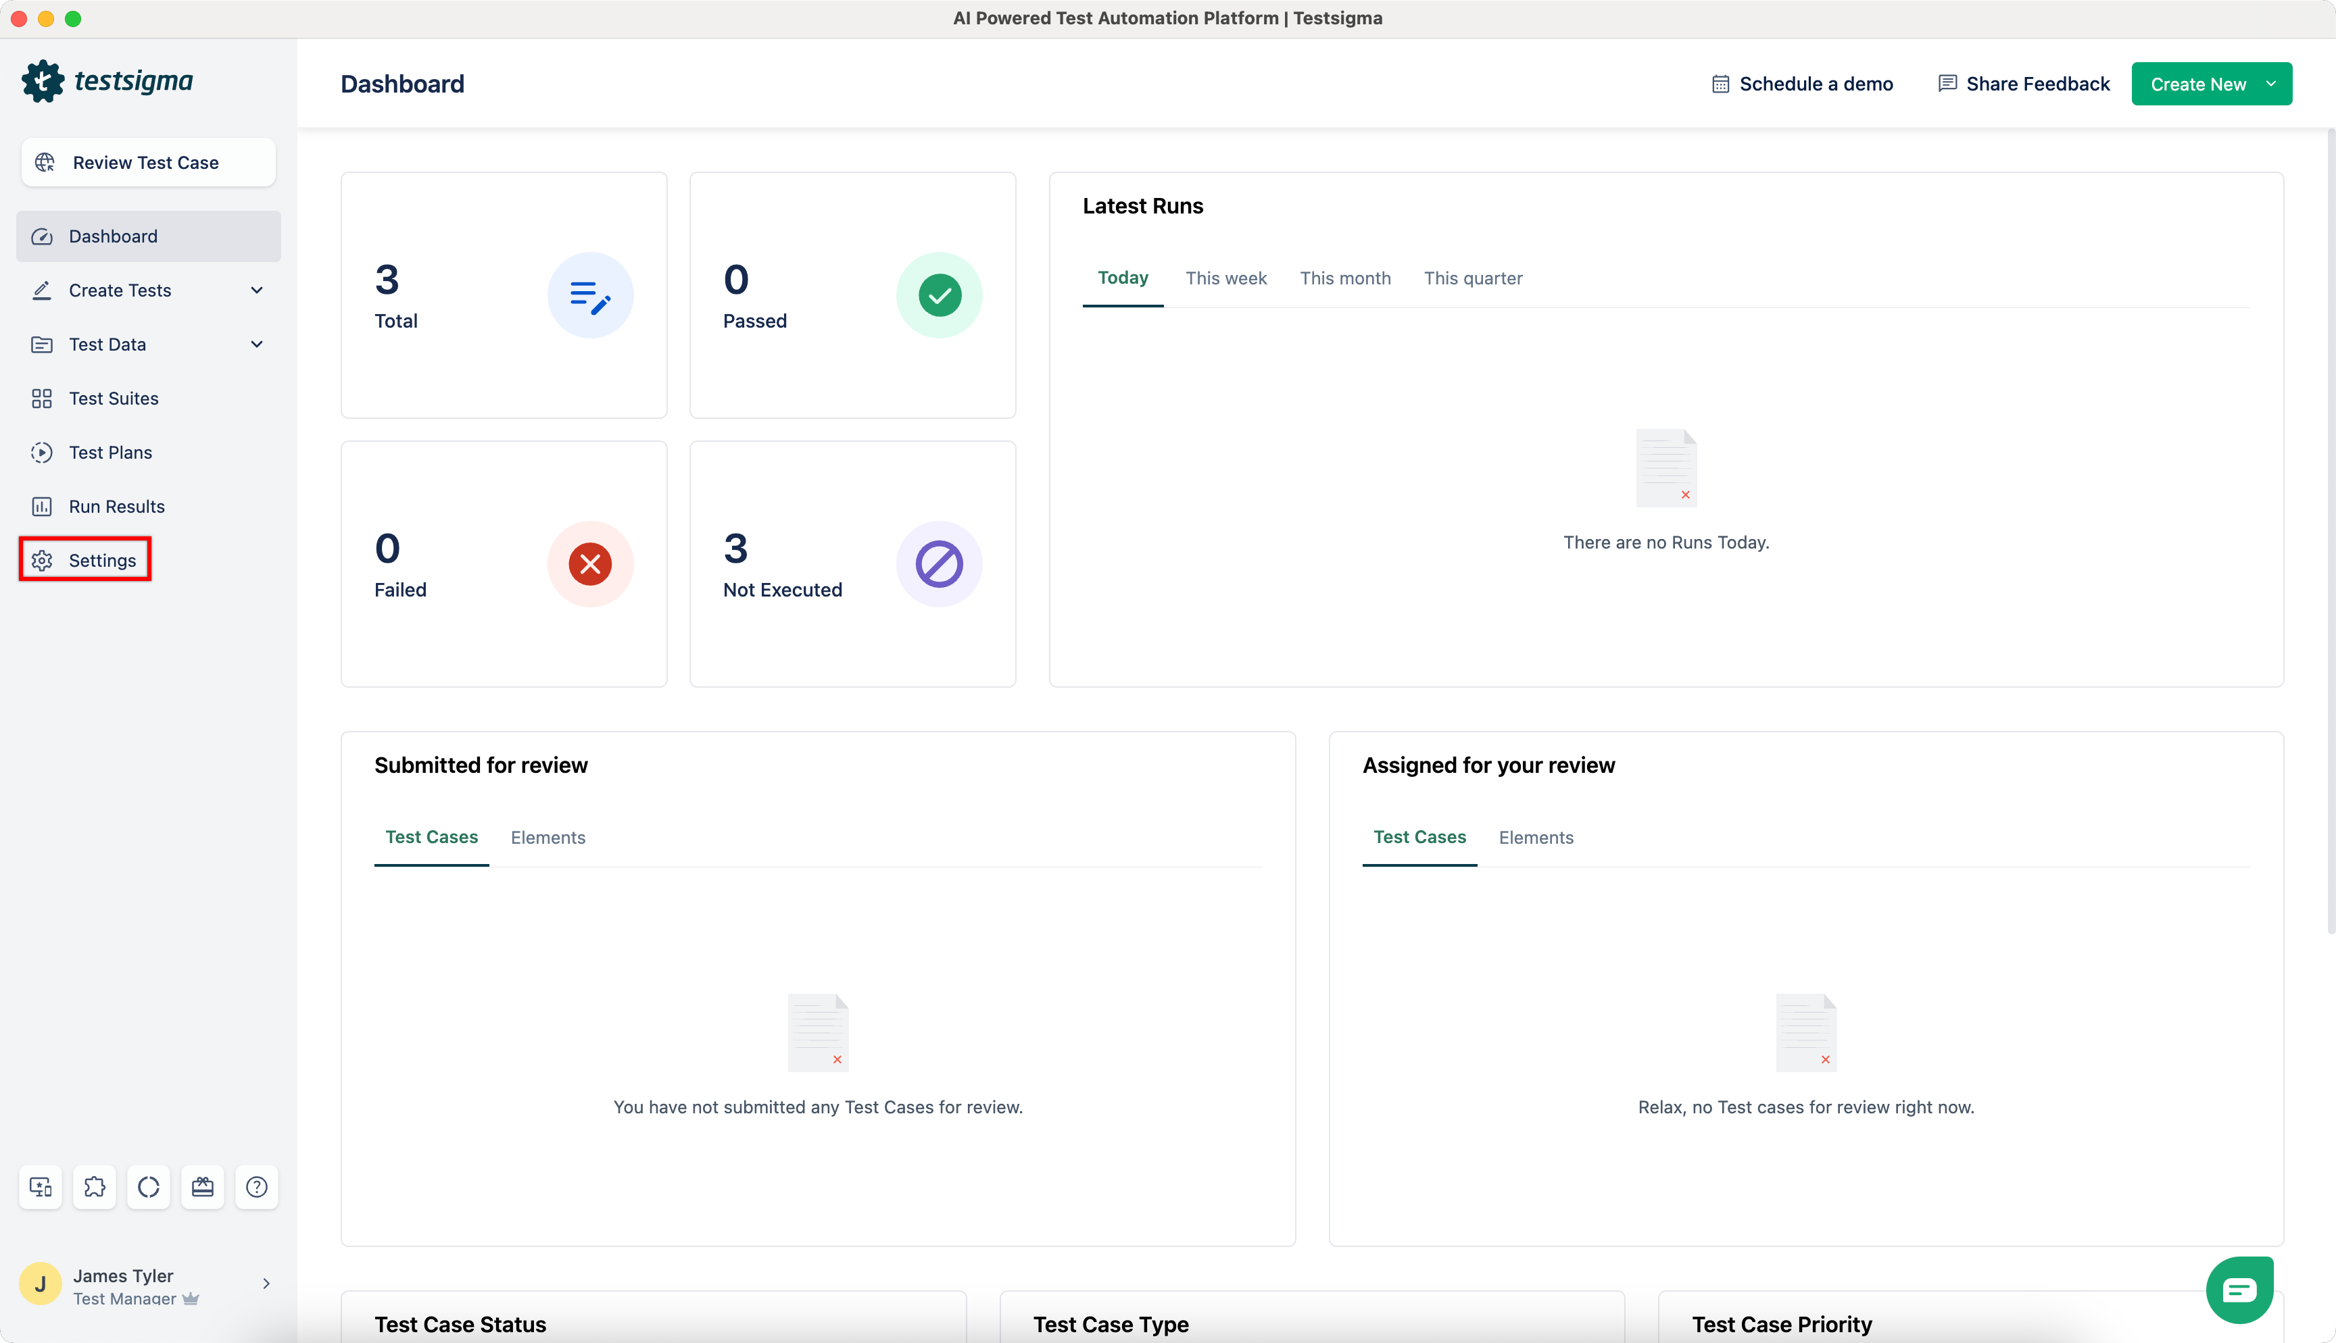Click the monitor and phone devices icon

click(41, 1186)
